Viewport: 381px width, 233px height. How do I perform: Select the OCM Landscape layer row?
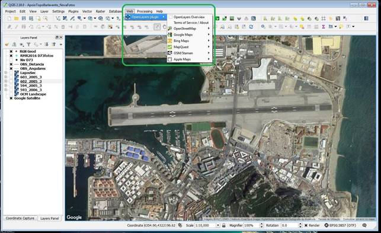click(x=33, y=94)
